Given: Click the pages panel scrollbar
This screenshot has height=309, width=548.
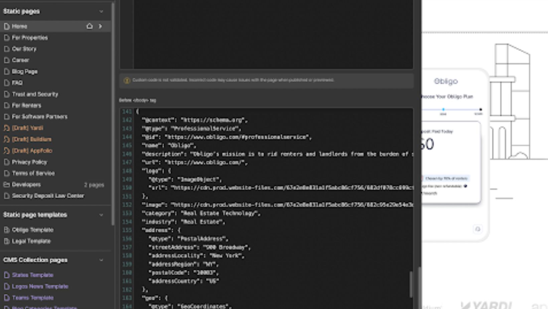Looking at the screenshot, I should tap(113, 114).
